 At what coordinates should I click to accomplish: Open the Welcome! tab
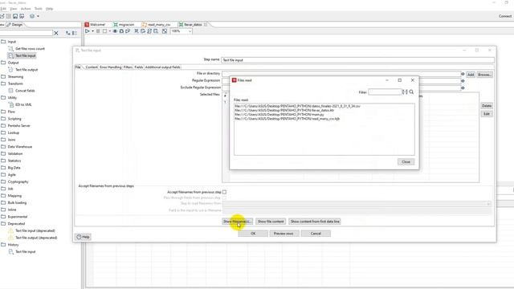coord(95,25)
